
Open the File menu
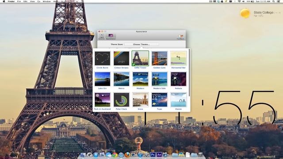pos(19,1)
